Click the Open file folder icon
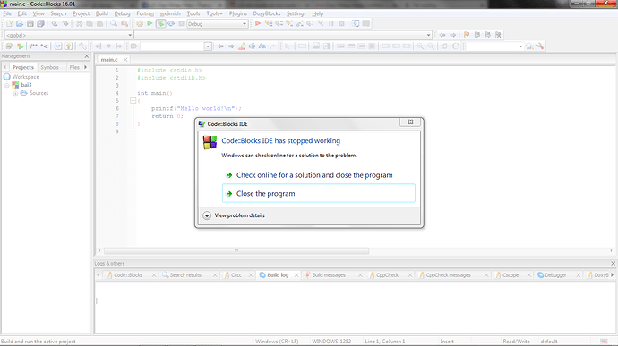 point(20,24)
